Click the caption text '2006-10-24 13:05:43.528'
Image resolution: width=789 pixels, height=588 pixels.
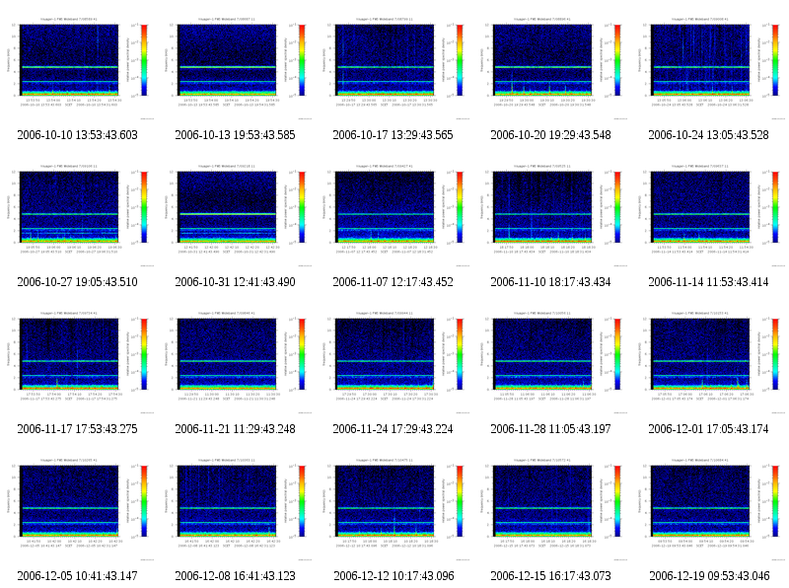coord(708,135)
